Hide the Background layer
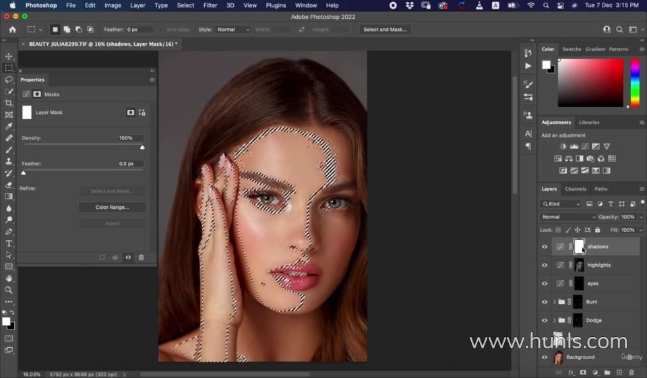This screenshot has height=378, width=647. tap(545, 357)
